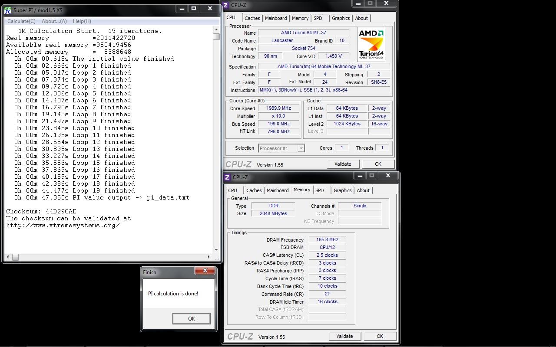
Task: Click the DRAM Frequency 165.8 MHz value
Action: tap(327, 239)
